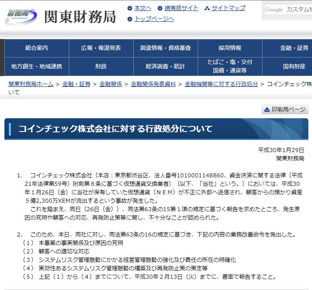Open the 金融・証券 navigation menu
This screenshot has height=290, width=312.
point(287,48)
